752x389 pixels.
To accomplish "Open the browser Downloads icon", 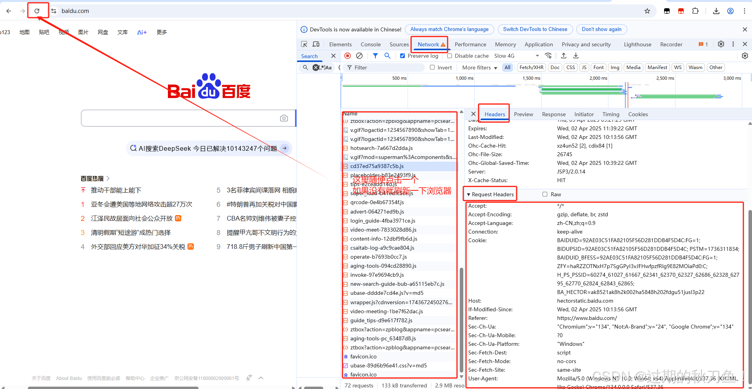I will point(716,11).
